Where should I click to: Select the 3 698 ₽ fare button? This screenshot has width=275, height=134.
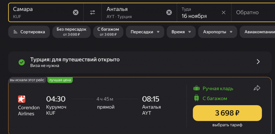point(227,113)
